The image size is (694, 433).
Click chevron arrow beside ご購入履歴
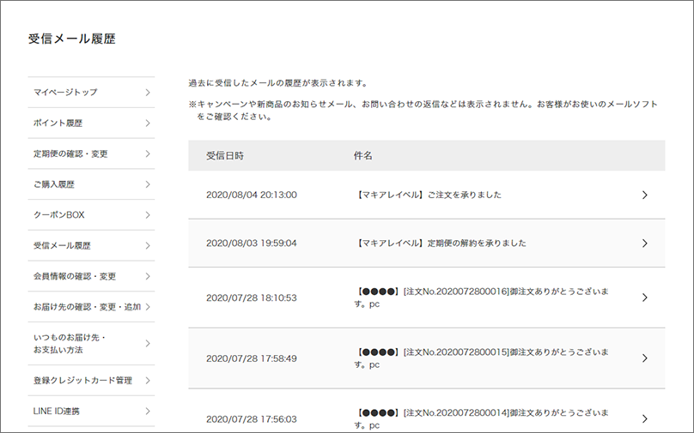click(148, 184)
